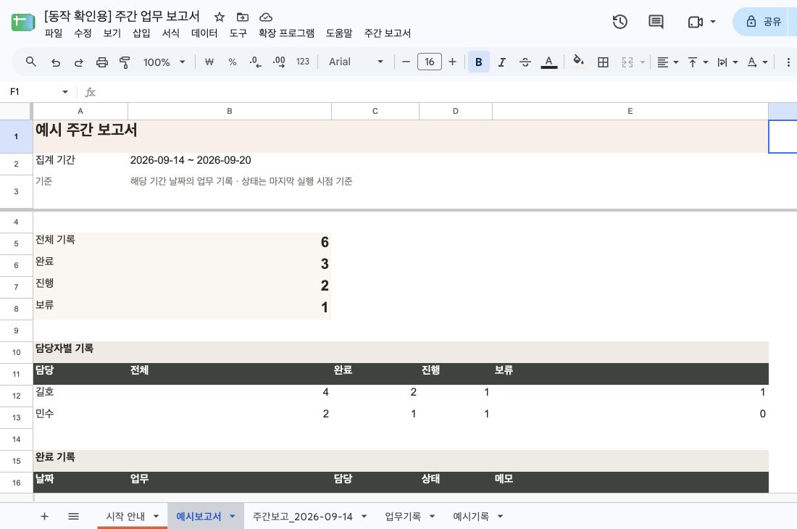Image resolution: width=797 pixels, height=529 pixels.
Task: Open the text color picker
Action: (x=548, y=62)
